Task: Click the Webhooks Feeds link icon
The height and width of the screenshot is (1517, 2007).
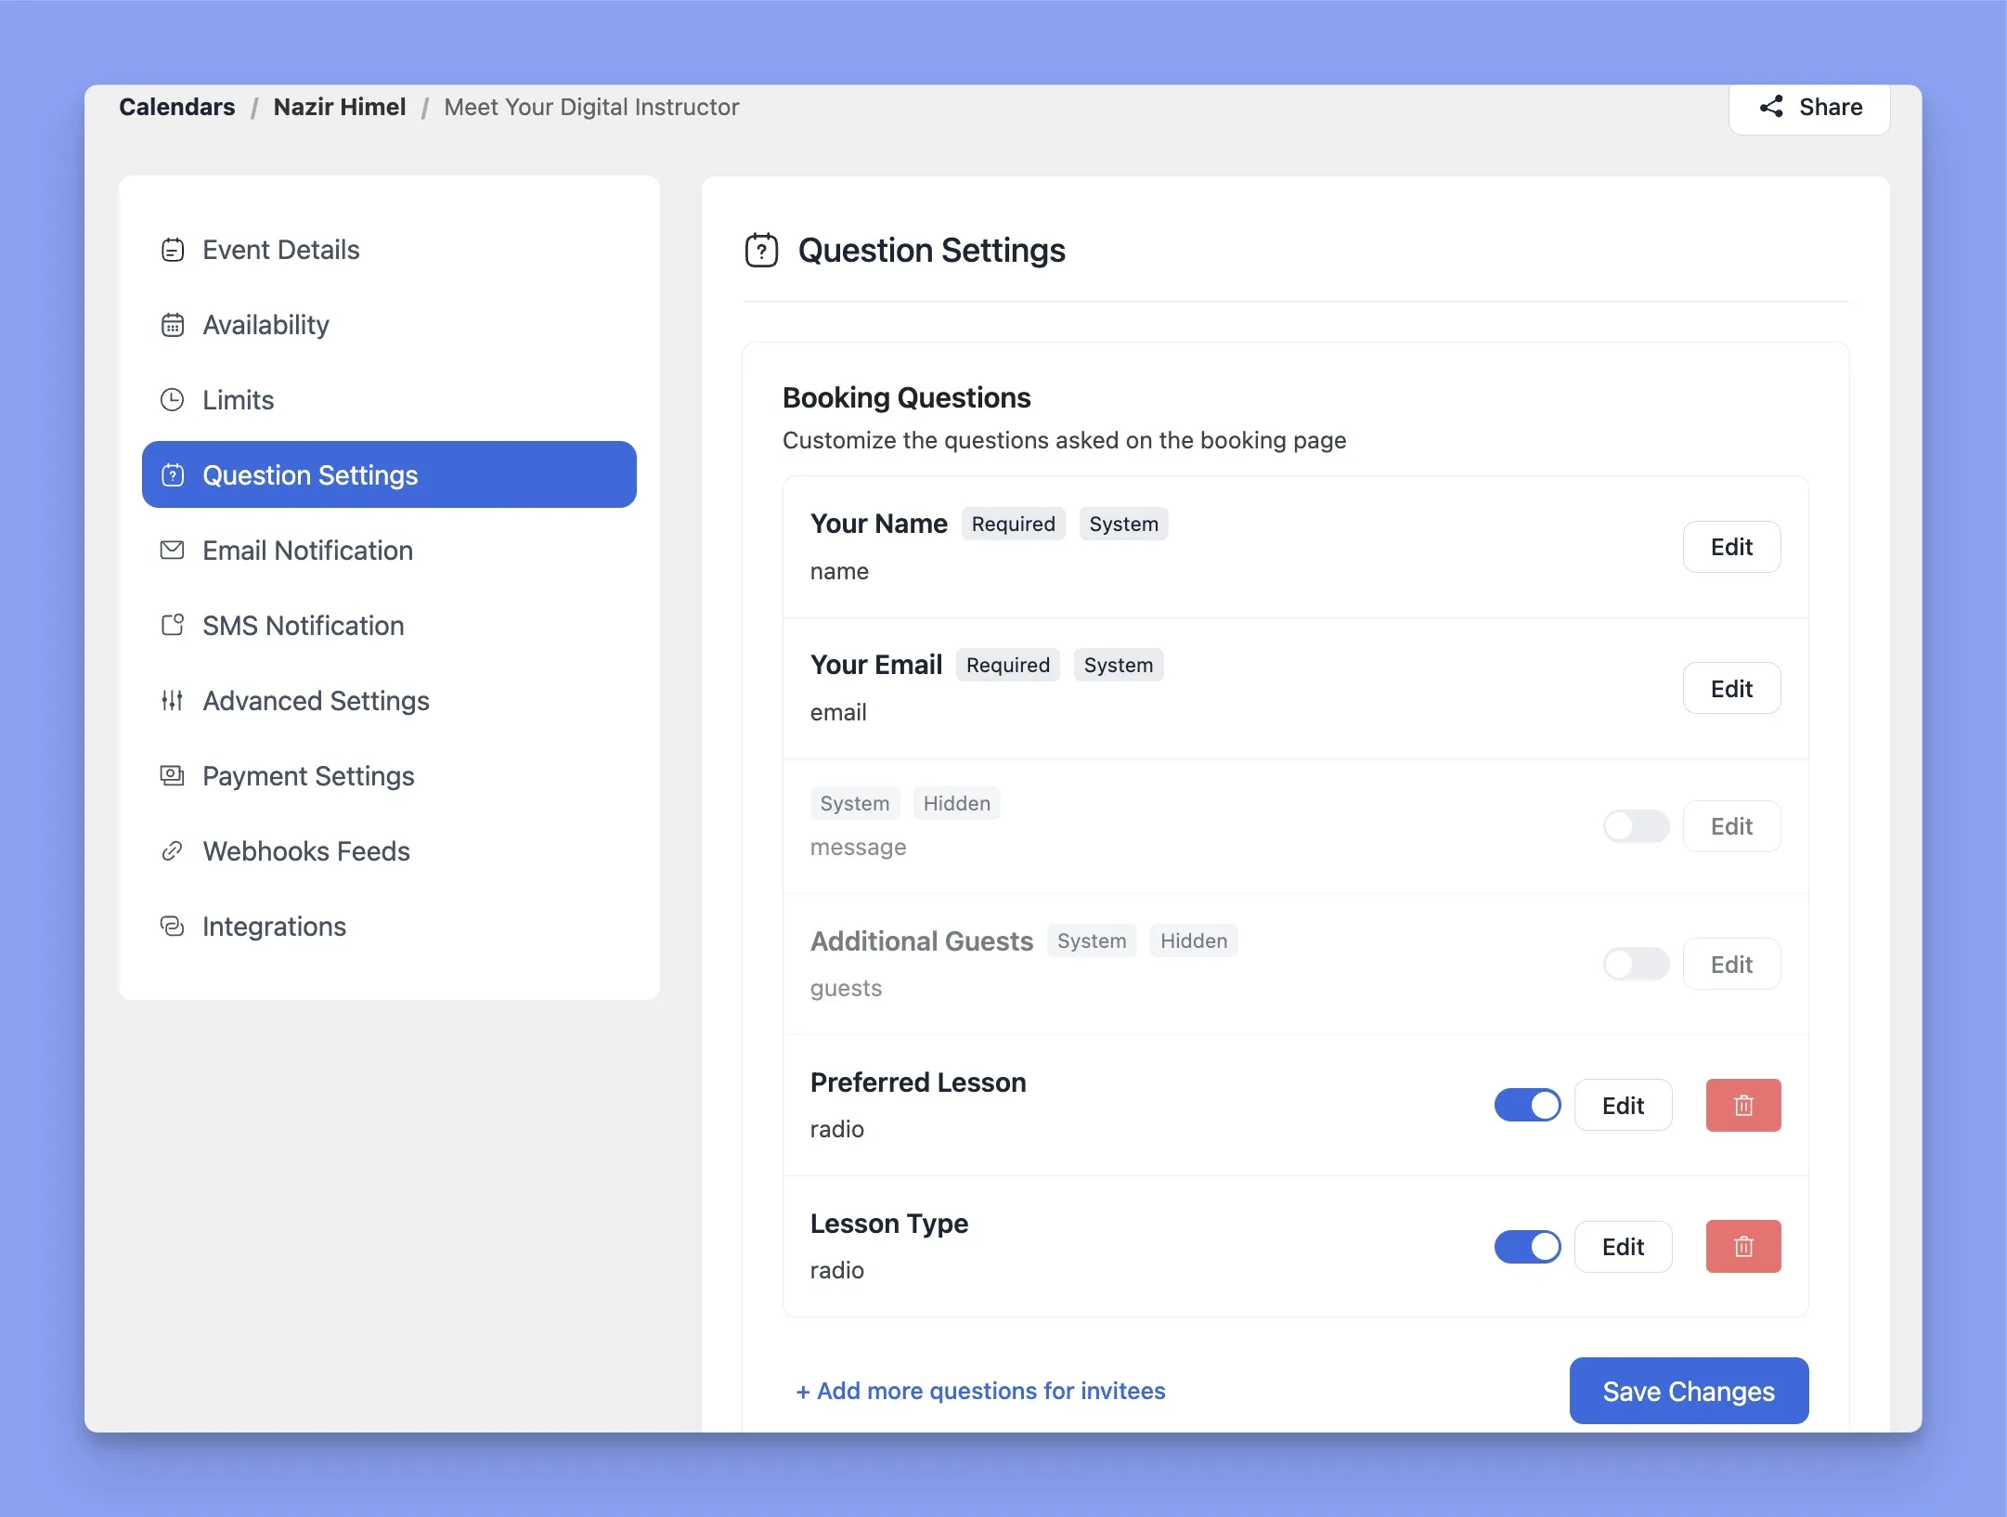Action: (x=172, y=849)
